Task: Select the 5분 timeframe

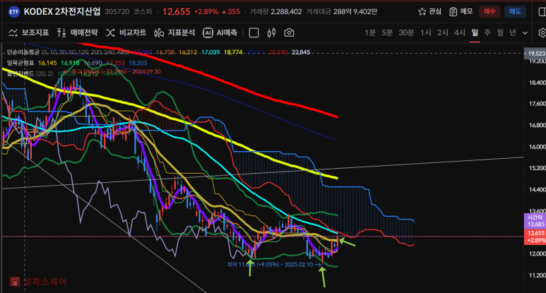Action: [387, 32]
